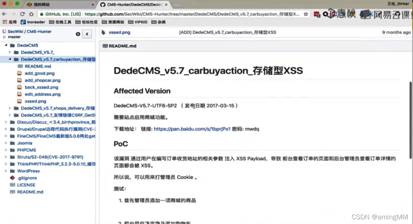Collapse the Octotree sidebar with arrow button
The image size is (413, 224).
87,34
